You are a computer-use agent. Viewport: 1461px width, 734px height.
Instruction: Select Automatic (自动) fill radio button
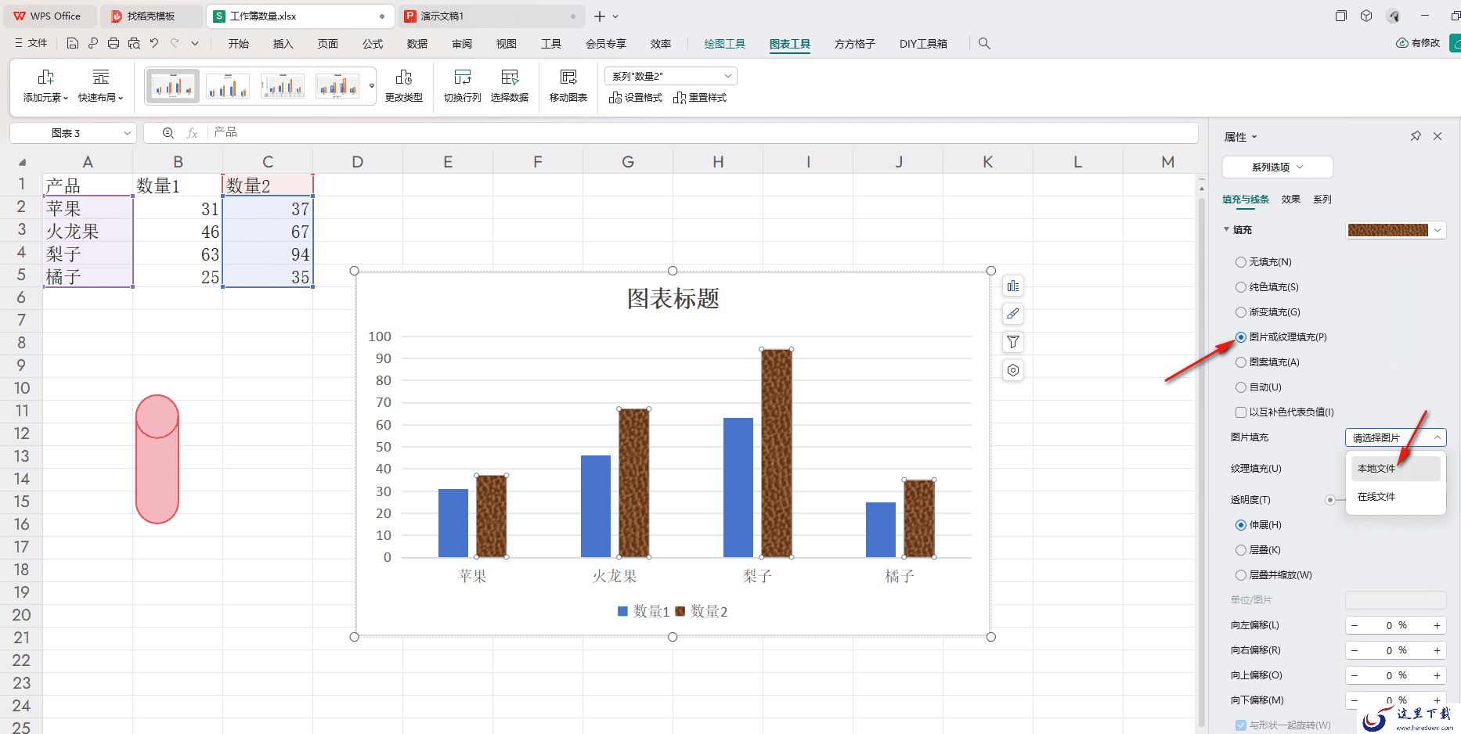click(x=1241, y=387)
